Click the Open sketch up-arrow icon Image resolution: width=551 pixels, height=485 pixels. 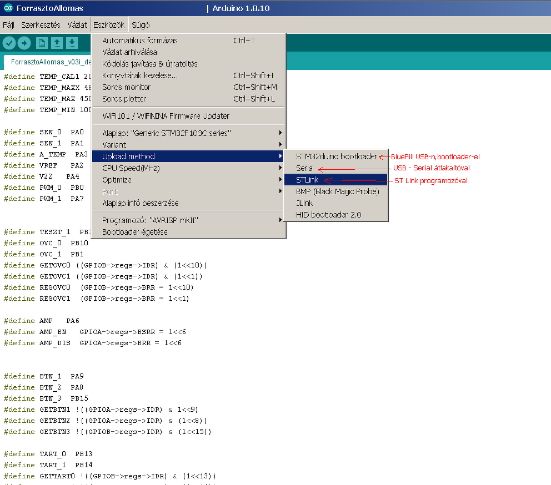tap(57, 43)
